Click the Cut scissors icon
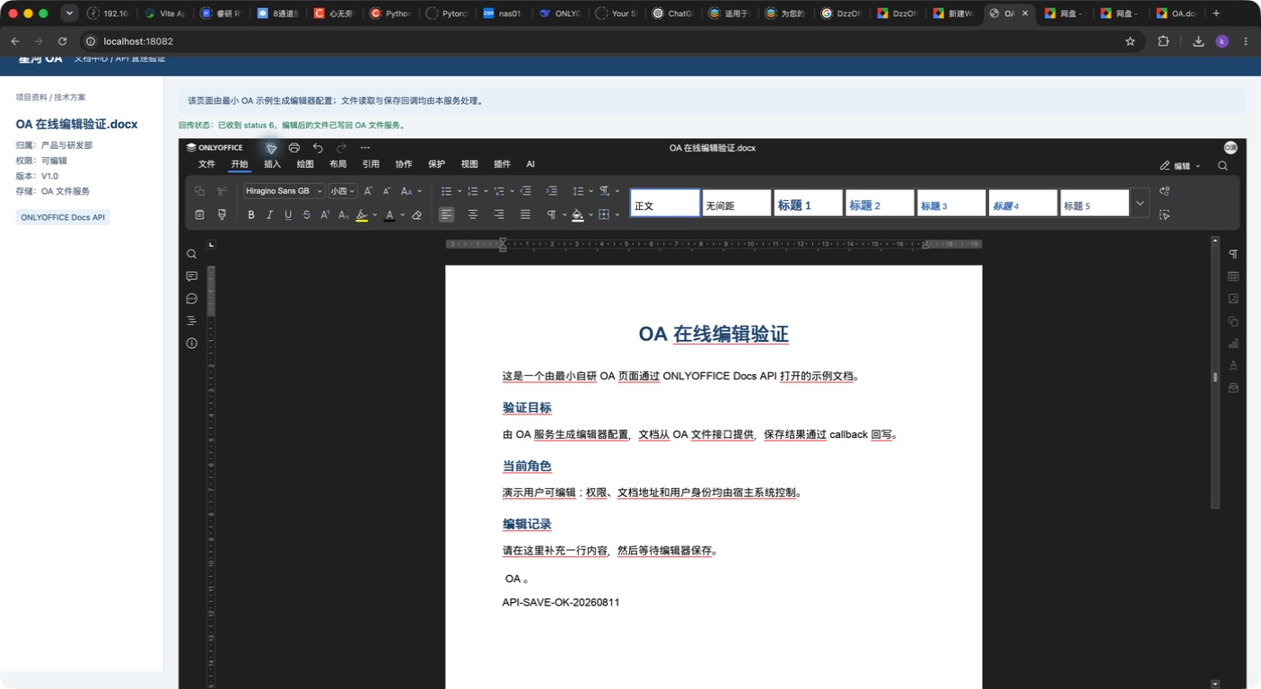The width and height of the screenshot is (1261, 689). [x=223, y=191]
